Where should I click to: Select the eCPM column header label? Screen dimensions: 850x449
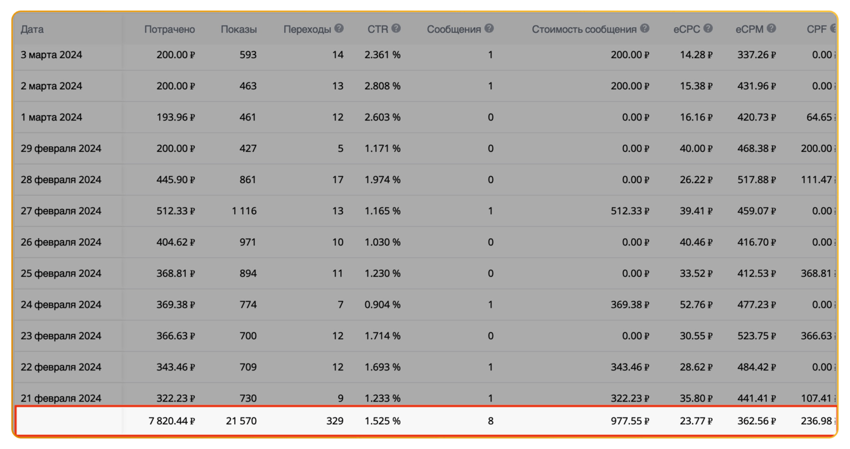(749, 29)
